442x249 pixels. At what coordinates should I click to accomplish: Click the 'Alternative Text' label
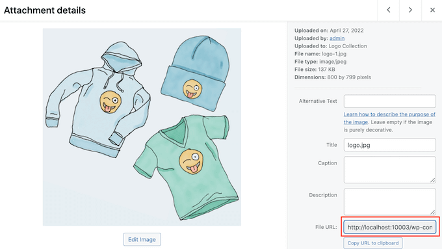[318, 101]
